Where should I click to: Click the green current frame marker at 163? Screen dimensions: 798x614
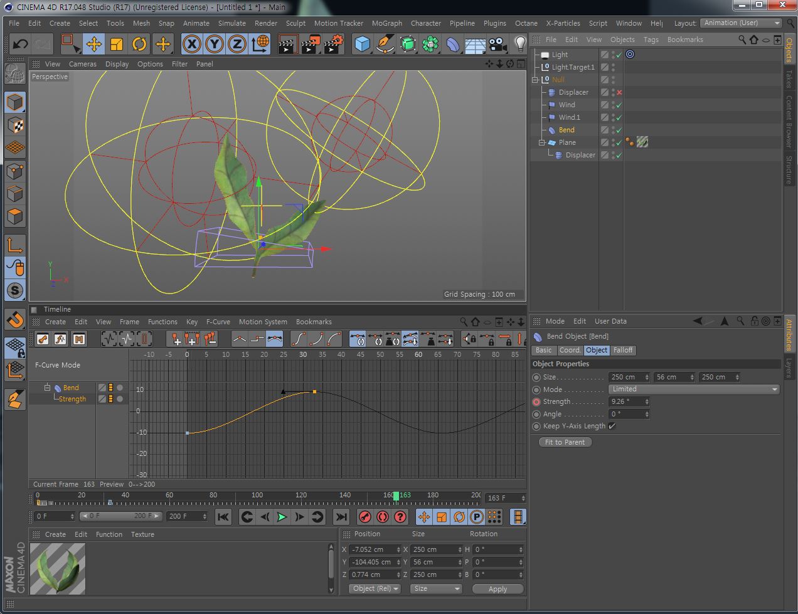click(396, 496)
